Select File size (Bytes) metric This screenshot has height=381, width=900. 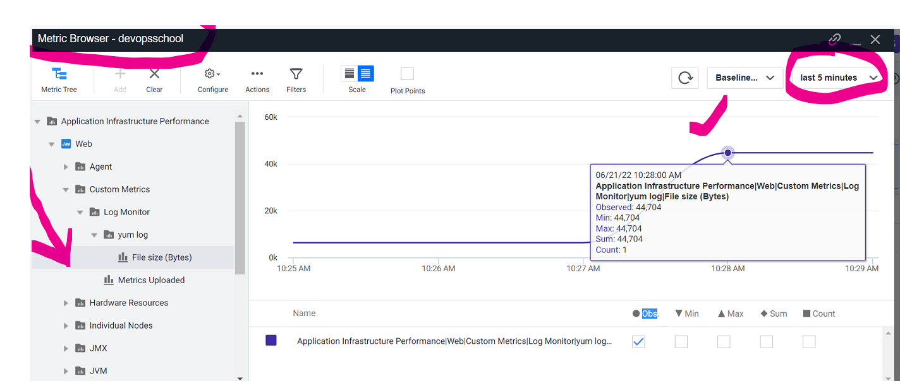coord(161,257)
